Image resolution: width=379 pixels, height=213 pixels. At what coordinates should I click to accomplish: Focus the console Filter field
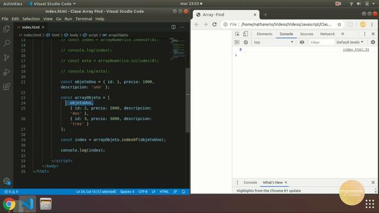321,42
